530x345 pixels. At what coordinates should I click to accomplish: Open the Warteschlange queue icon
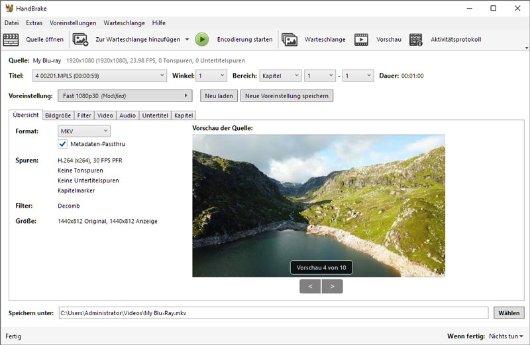tap(290, 40)
